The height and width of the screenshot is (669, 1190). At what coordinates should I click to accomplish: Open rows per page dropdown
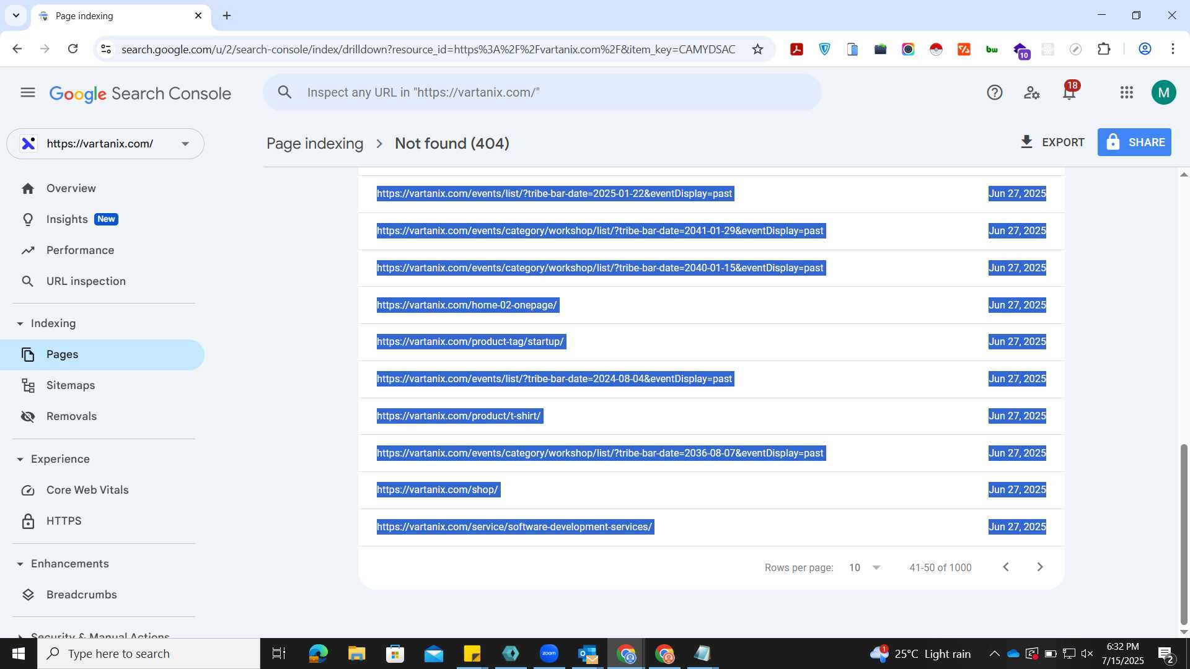pos(865,567)
